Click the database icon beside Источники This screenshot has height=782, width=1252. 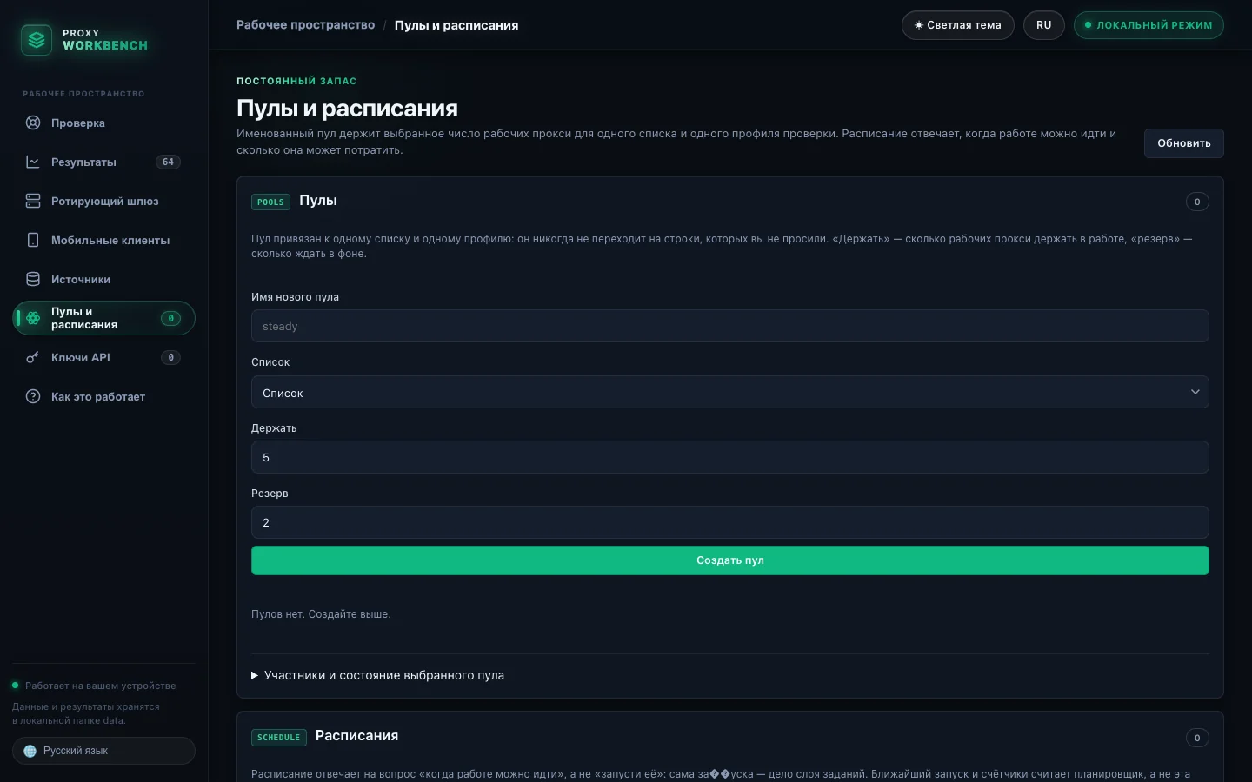33,279
